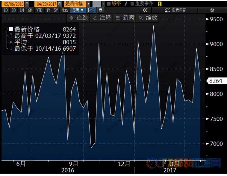Toggle the 移平 checkbox
This screenshot has height=176, width=227.
[109, 4]
